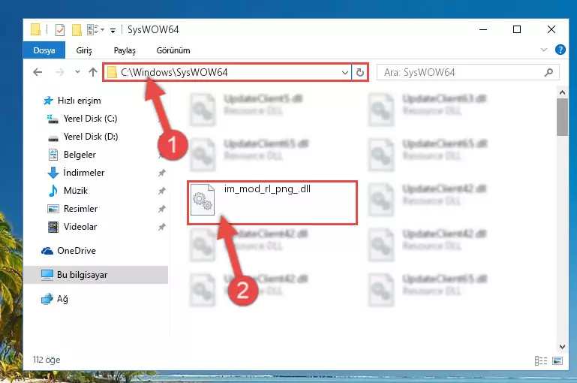Click the pin icon next to İndirmeler
The image size is (577, 383).
162,173
